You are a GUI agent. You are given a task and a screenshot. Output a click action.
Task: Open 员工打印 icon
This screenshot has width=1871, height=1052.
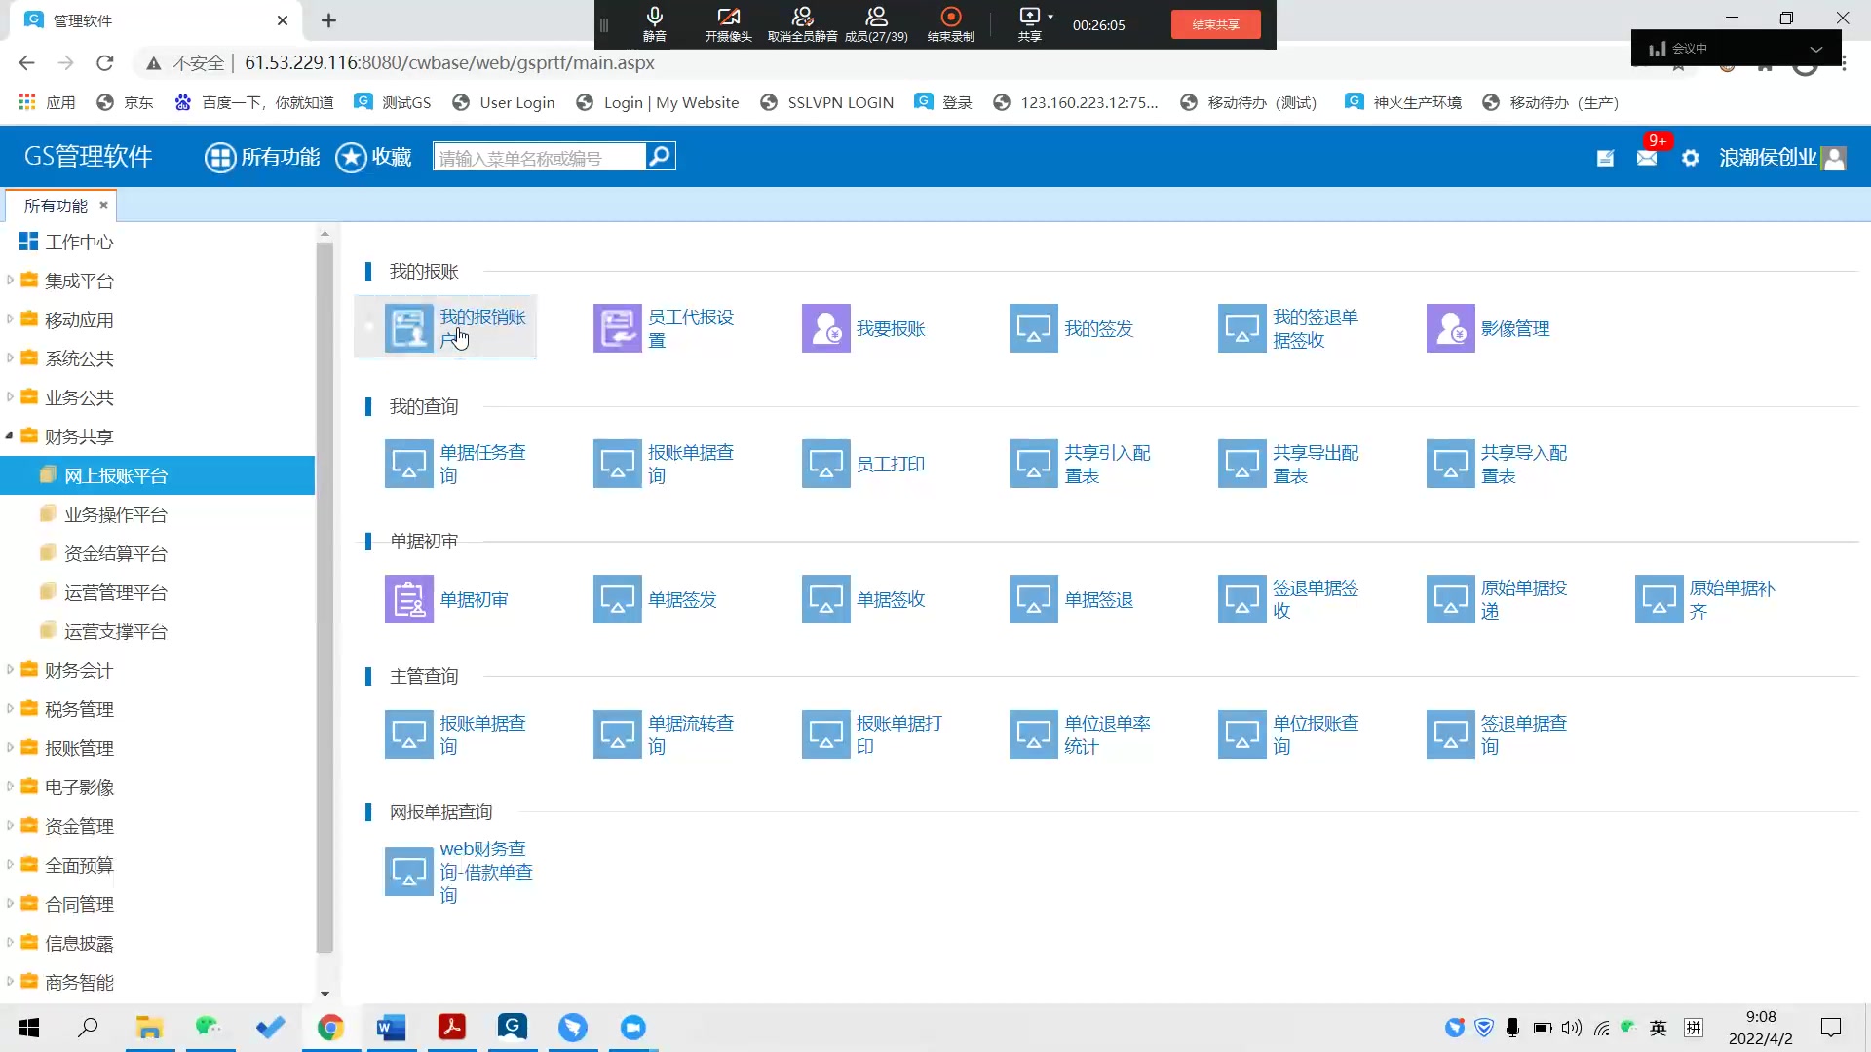pyautogui.click(x=826, y=464)
